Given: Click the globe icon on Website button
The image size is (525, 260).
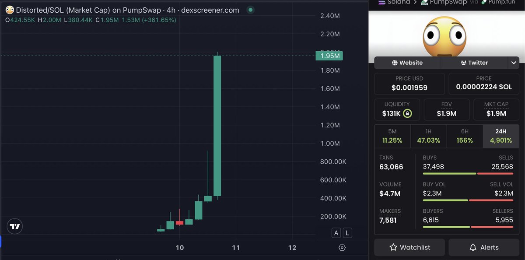Looking at the screenshot, I should (395, 63).
